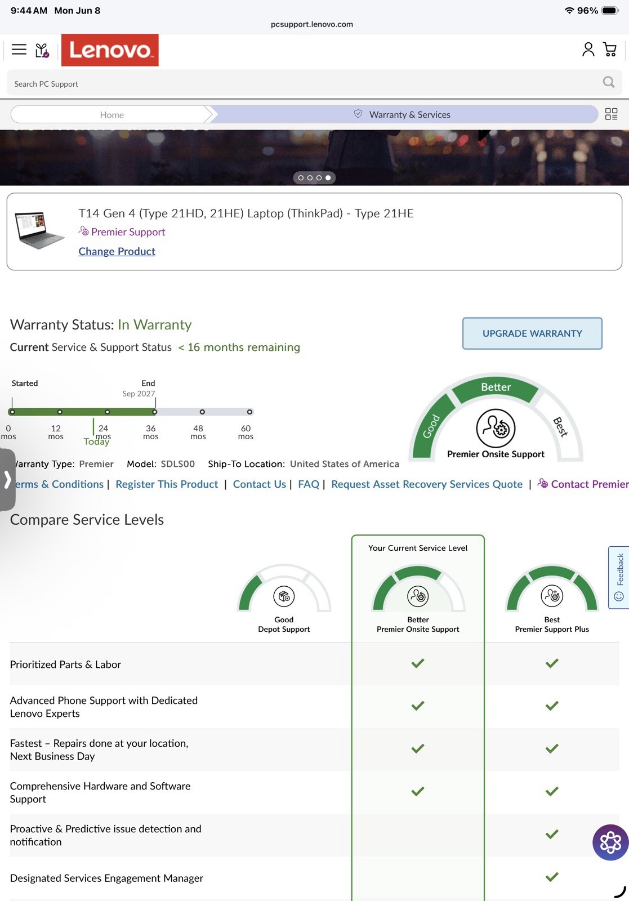Click 'Advanced Phone Support with Dedicated Lenovo Experts' text
This screenshot has width=629, height=901.
[x=104, y=707]
